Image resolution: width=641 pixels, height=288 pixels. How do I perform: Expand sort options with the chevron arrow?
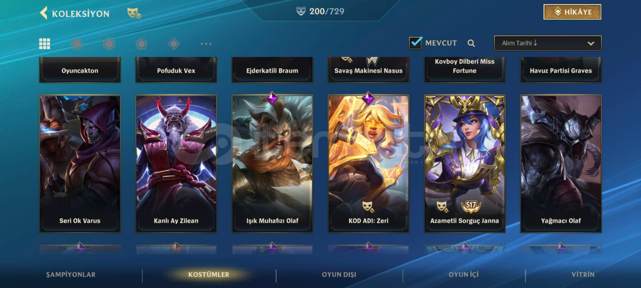coord(591,43)
